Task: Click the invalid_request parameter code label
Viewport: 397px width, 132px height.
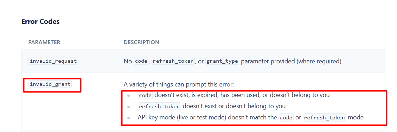Action: [x=53, y=61]
